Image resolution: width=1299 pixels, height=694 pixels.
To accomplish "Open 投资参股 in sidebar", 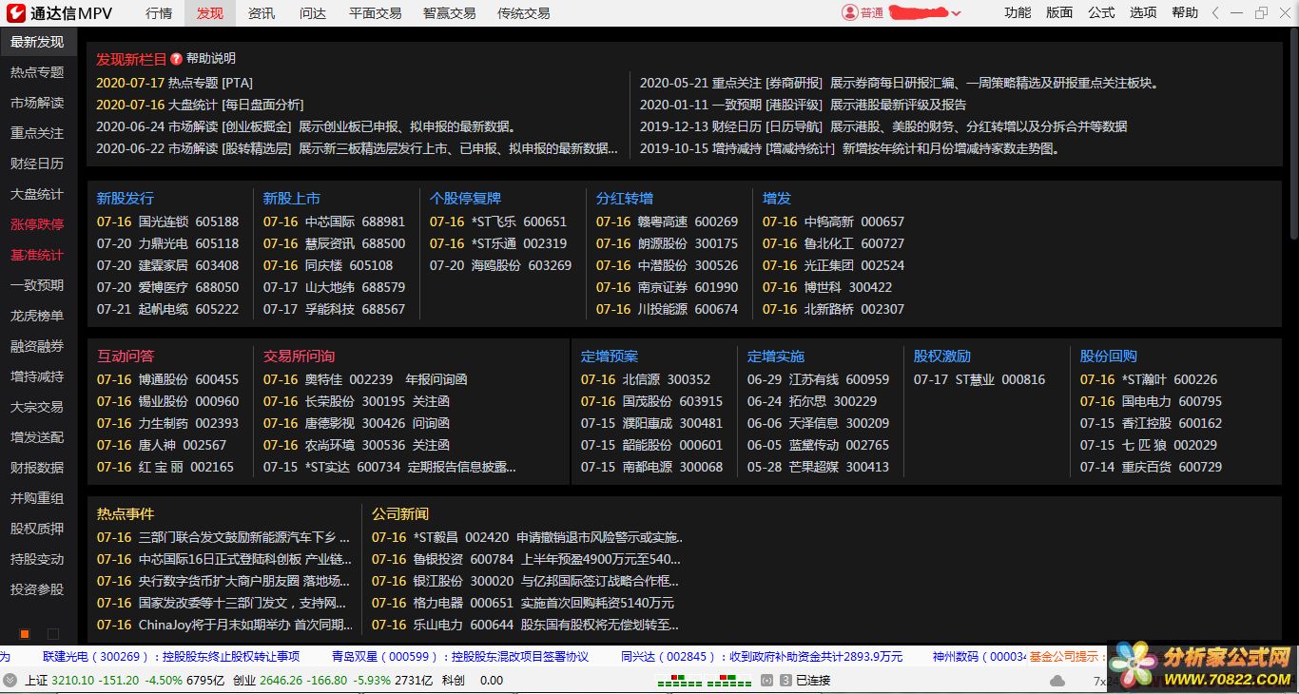I will coord(37,589).
